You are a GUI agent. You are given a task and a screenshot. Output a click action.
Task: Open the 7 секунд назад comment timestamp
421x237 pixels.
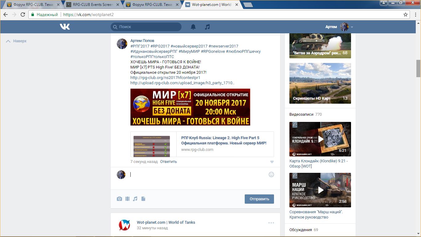click(x=144, y=162)
